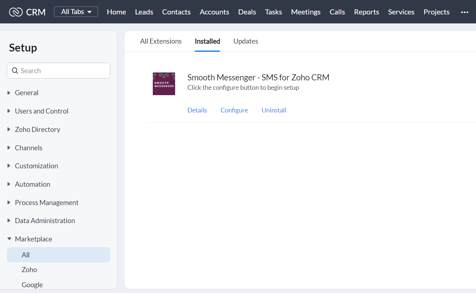Switch to the Updates tab

pos(246,41)
